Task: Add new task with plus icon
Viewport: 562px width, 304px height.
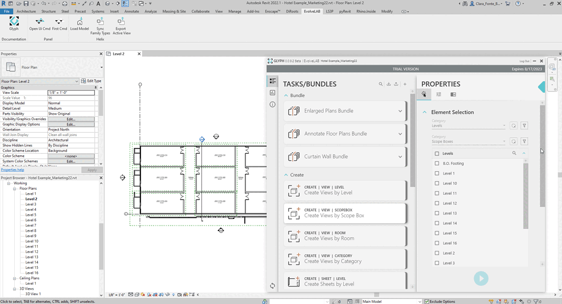Action: point(405,84)
